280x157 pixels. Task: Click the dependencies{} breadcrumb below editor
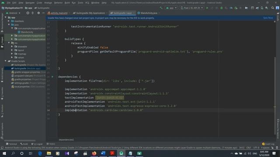(66, 140)
